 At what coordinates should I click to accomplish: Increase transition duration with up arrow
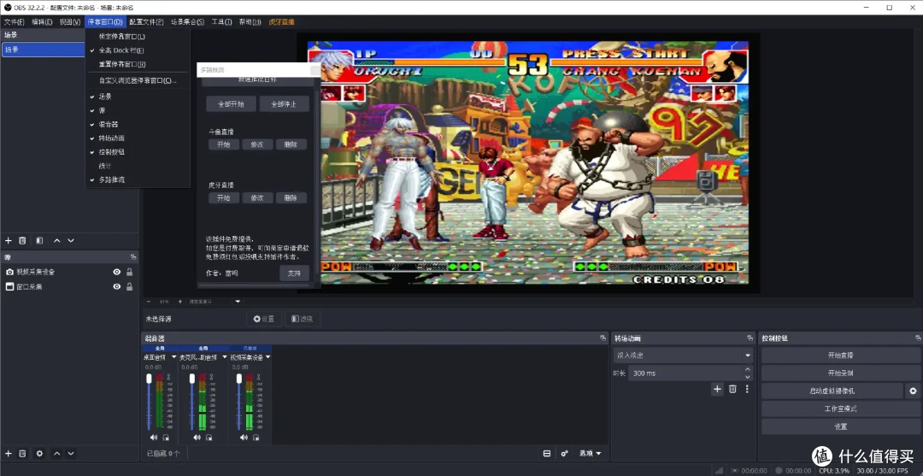point(748,369)
